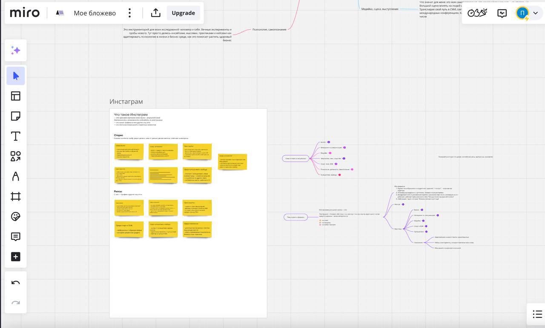Click the user avatar with letter П
Viewport: 545px width, 328px height.
[522, 13]
